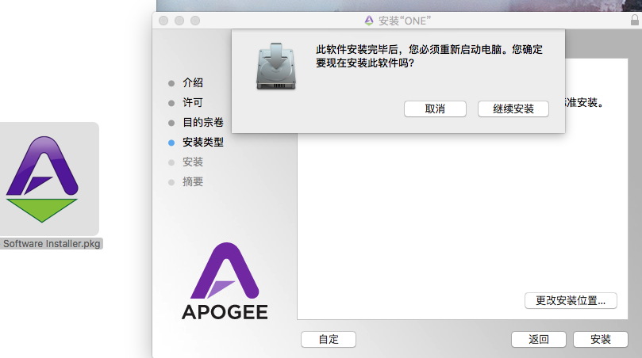Click the 摘要 step in the sidebar
This screenshot has width=642, height=358.
pyautogui.click(x=193, y=181)
